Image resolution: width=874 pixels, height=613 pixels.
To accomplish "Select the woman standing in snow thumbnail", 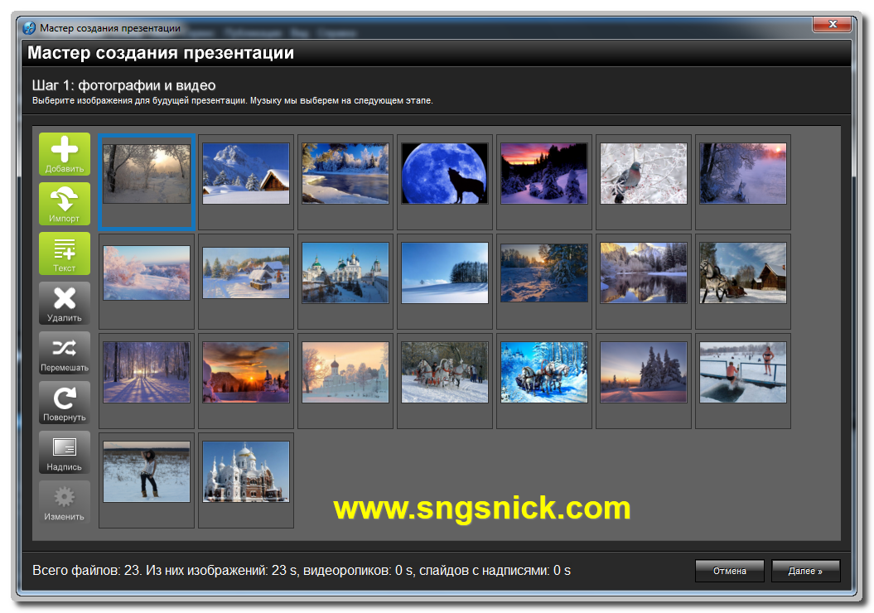I will point(147,472).
